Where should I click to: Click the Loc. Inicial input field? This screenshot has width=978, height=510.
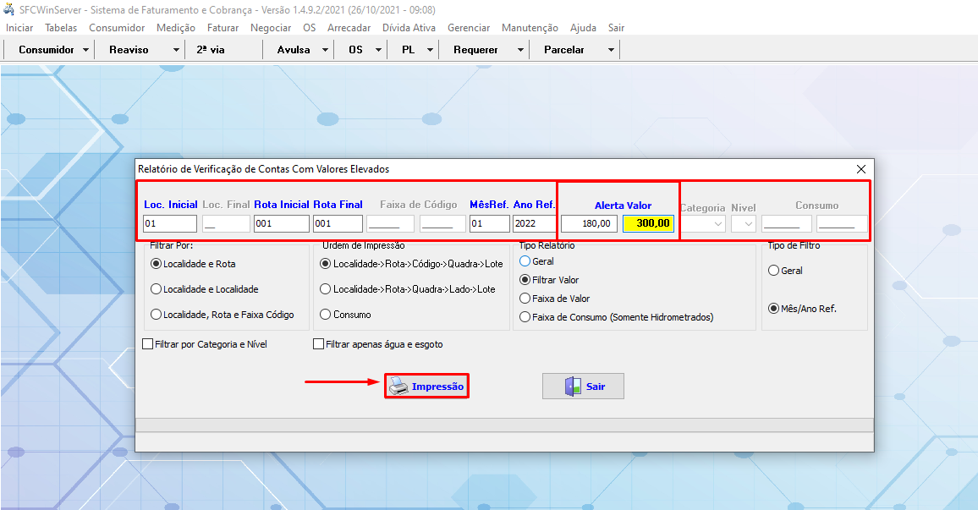pos(170,224)
